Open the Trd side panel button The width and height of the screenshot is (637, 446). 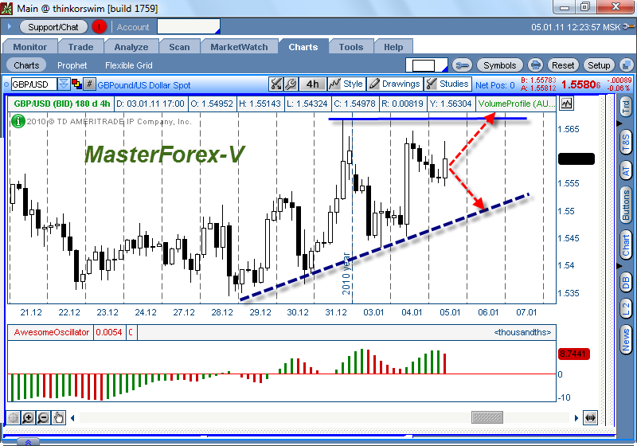pos(626,107)
